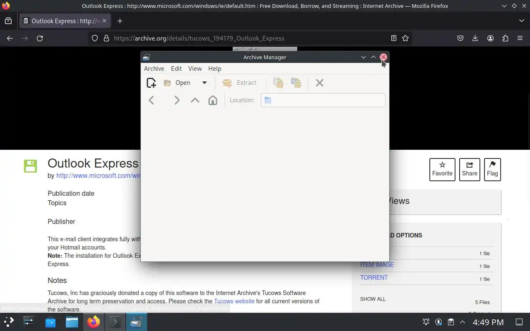Minimize the Archive Manager window

[x=364, y=57]
